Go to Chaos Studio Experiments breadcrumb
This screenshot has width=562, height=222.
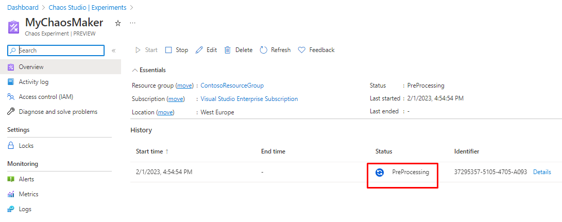[88, 8]
